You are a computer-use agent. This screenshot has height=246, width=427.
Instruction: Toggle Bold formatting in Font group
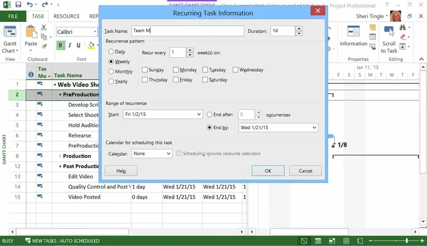[61, 44]
